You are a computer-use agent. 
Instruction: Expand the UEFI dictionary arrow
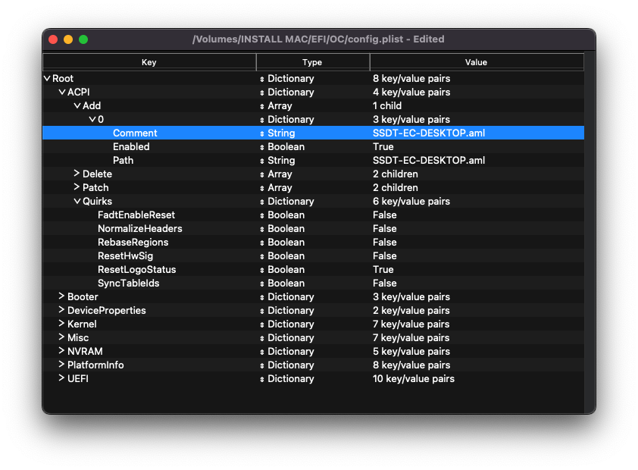(x=61, y=379)
